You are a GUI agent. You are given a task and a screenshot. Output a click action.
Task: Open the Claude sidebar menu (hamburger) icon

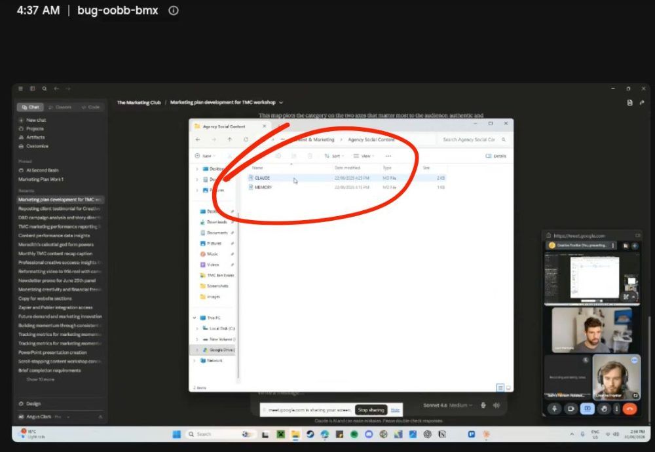coord(20,88)
